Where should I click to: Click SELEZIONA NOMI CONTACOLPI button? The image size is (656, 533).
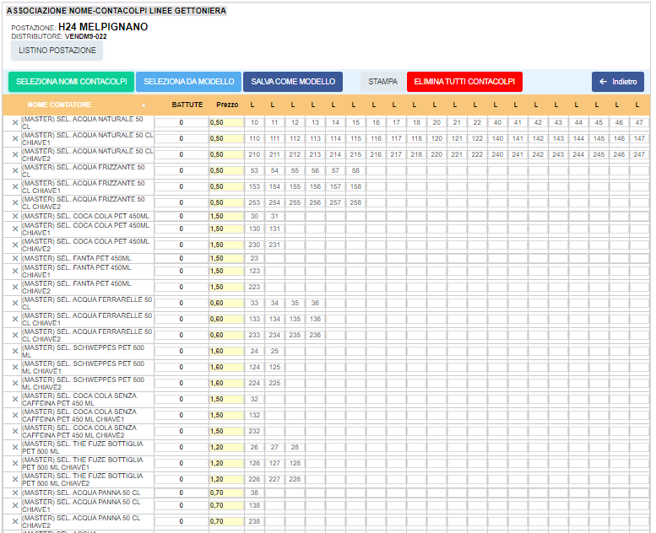pos(71,82)
